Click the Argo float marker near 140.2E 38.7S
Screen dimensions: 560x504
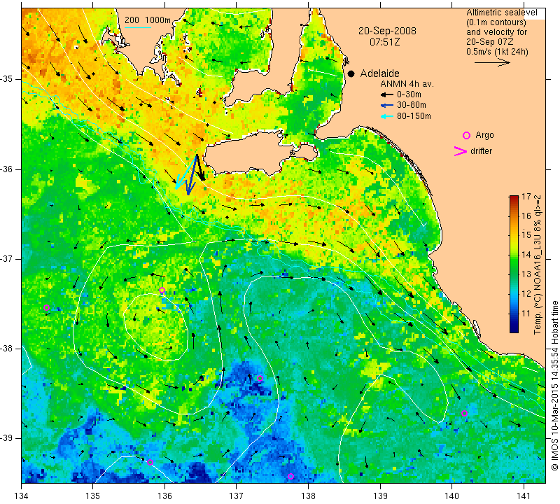point(464,413)
